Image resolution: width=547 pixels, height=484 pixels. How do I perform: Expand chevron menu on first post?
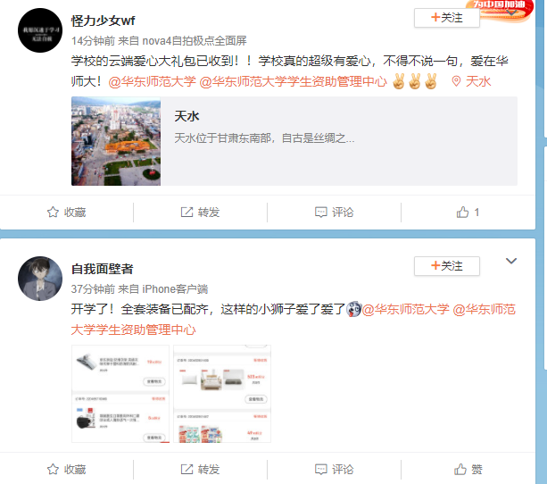pyautogui.click(x=511, y=13)
